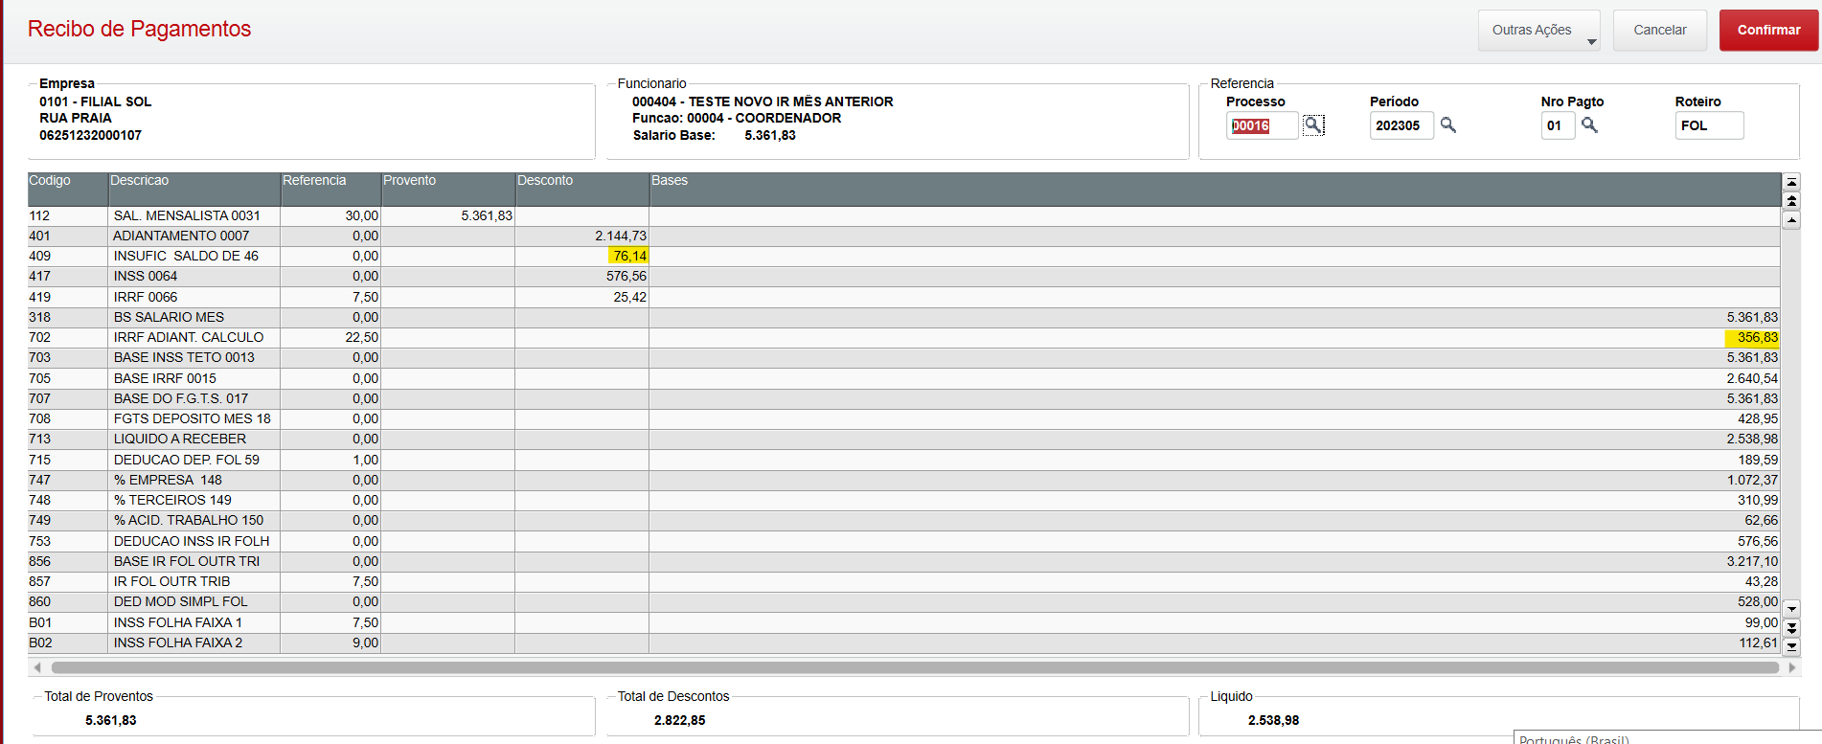The image size is (1822, 744).
Task: Click the Processo input field
Action: [1262, 125]
